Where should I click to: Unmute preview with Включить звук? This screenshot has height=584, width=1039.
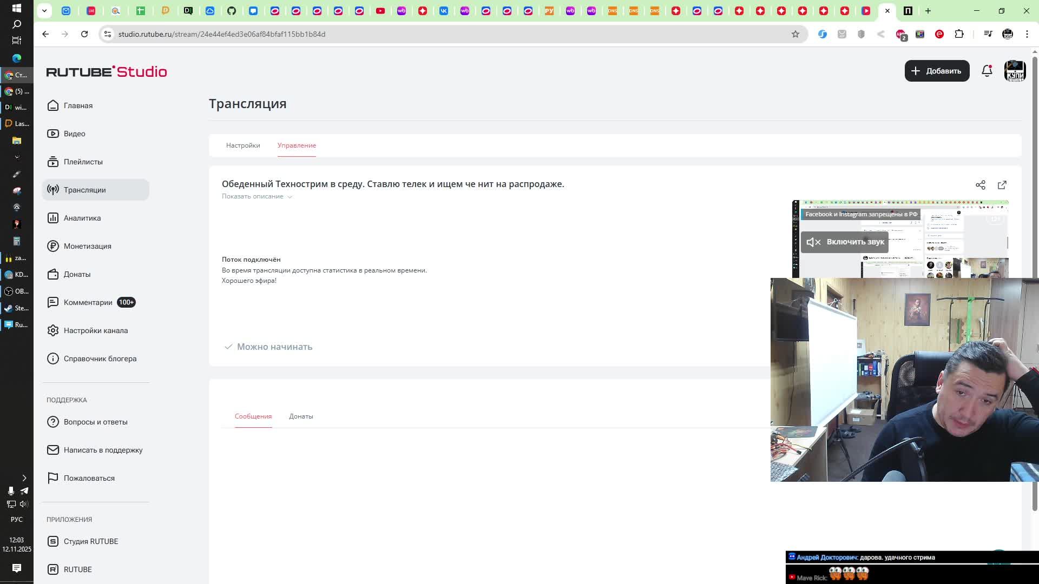click(x=845, y=242)
